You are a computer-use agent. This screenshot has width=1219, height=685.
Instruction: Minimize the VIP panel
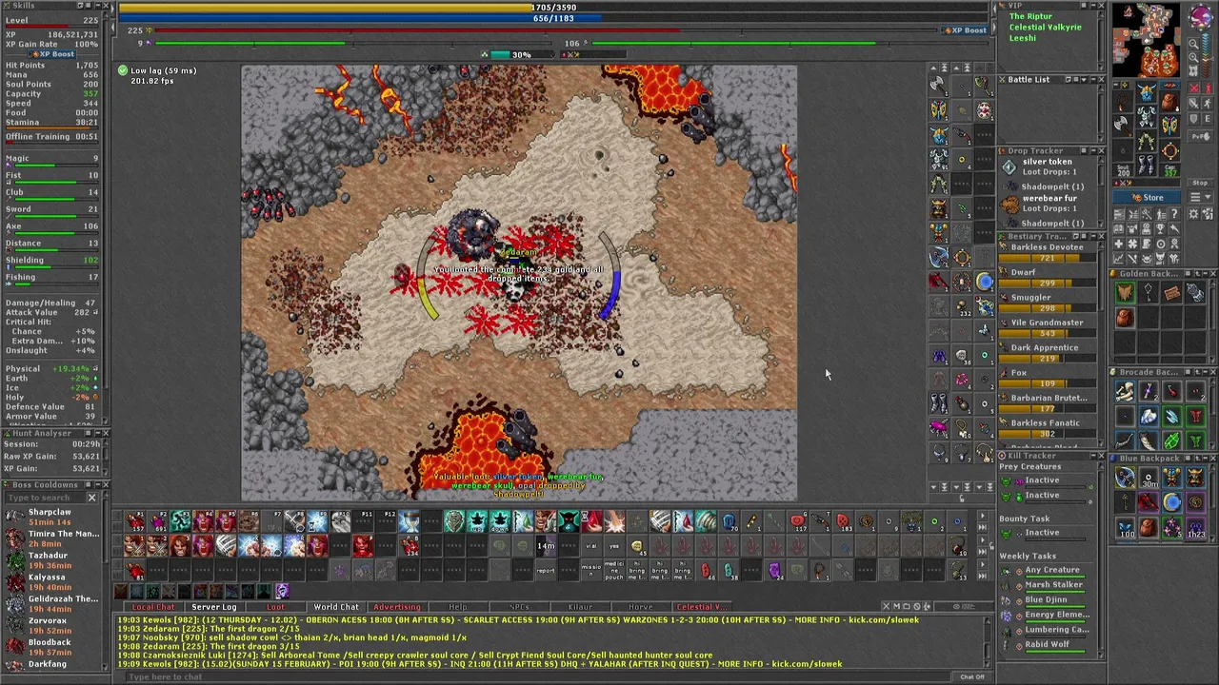point(1091,6)
